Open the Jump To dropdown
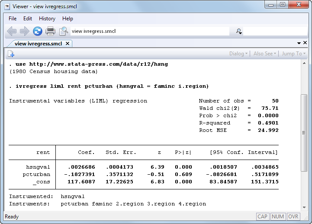This screenshot has width=312, height=224. click(294, 54)
